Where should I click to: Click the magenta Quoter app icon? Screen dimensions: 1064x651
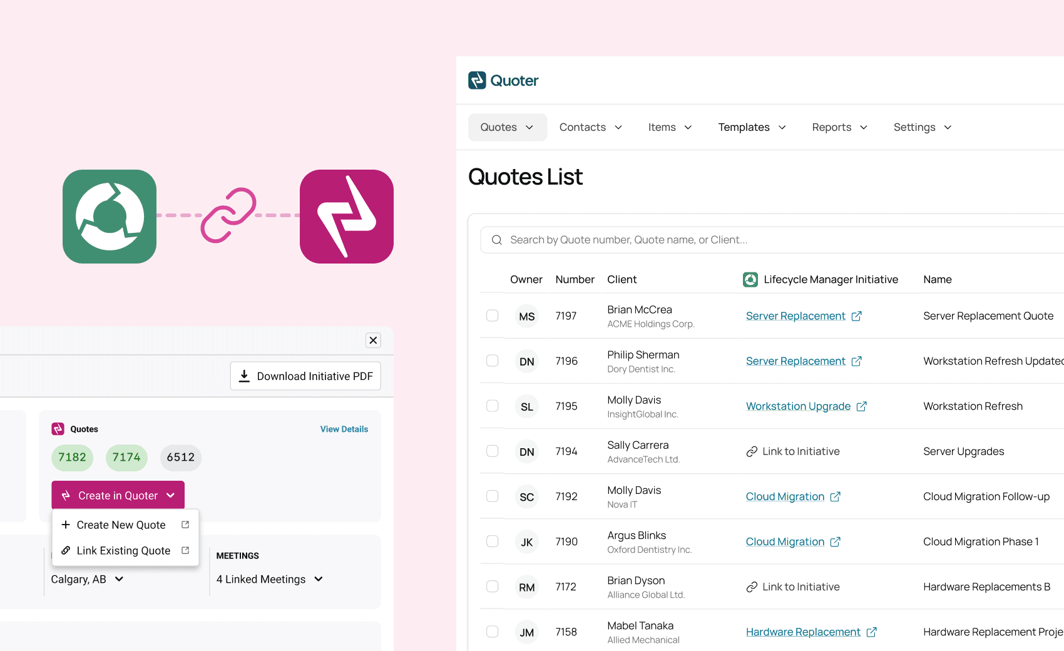347,217
